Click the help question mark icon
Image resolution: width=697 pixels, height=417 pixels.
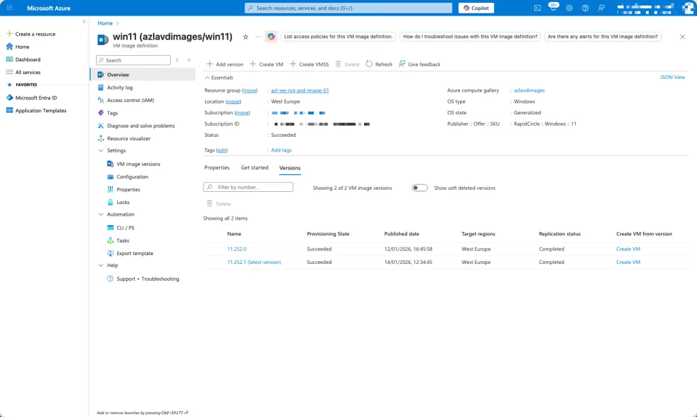585,8
